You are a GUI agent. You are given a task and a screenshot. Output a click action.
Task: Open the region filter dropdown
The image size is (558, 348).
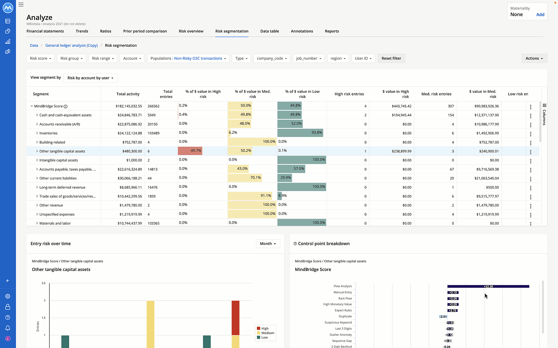click(338, 58)
